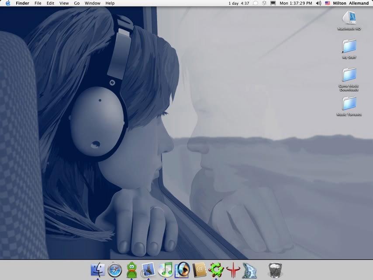The width and height of the screenshot is (373, 280).
Task: Click the green molecule ring Dock icon
Action: pyautogui.click(x=216, y=270)
